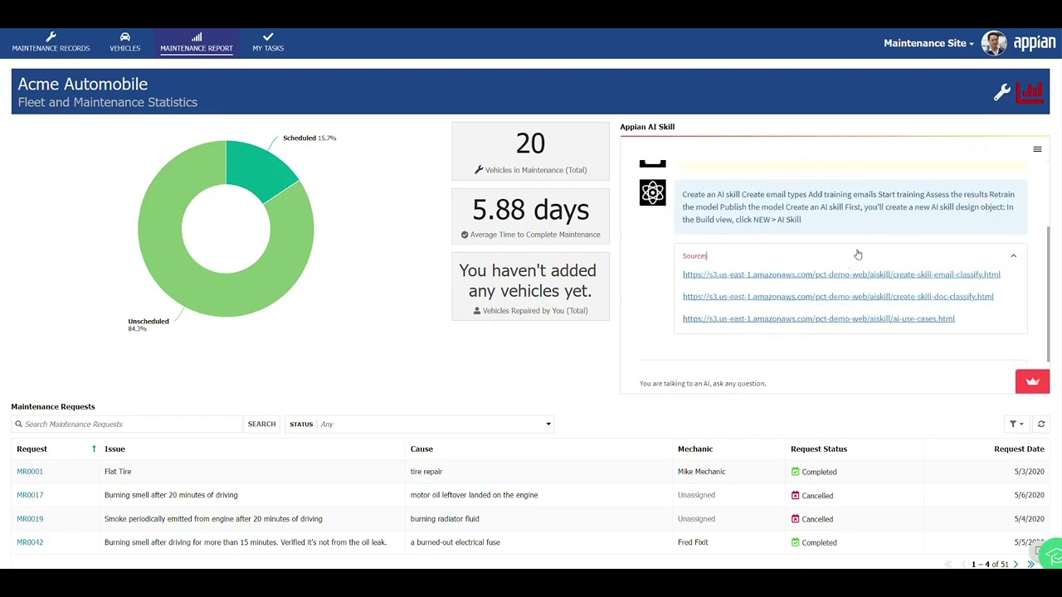1062x597 pixels.
Task: Open request MR0017
Action: point(30,495)
